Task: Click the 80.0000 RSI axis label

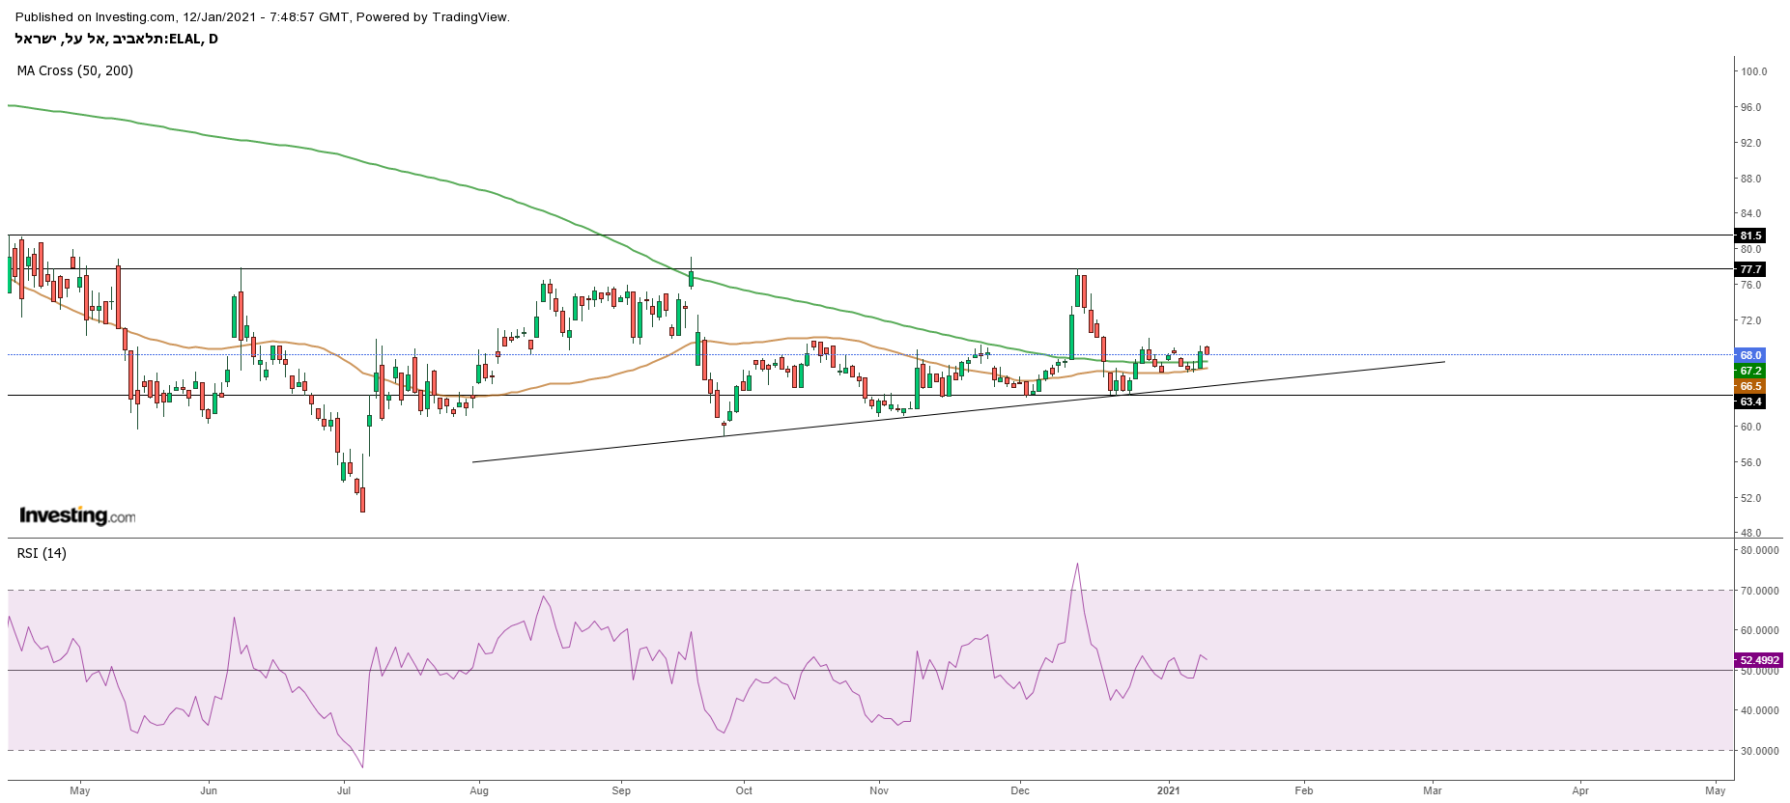Action: pyautogui.click(x=1759, y=551)
